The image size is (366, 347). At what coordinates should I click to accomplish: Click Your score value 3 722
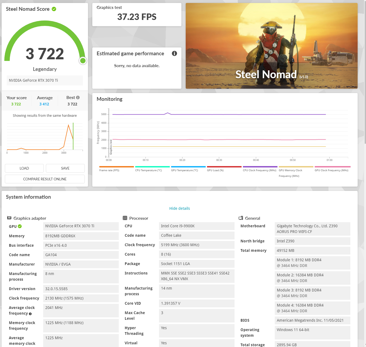click(x=16, y=104)
